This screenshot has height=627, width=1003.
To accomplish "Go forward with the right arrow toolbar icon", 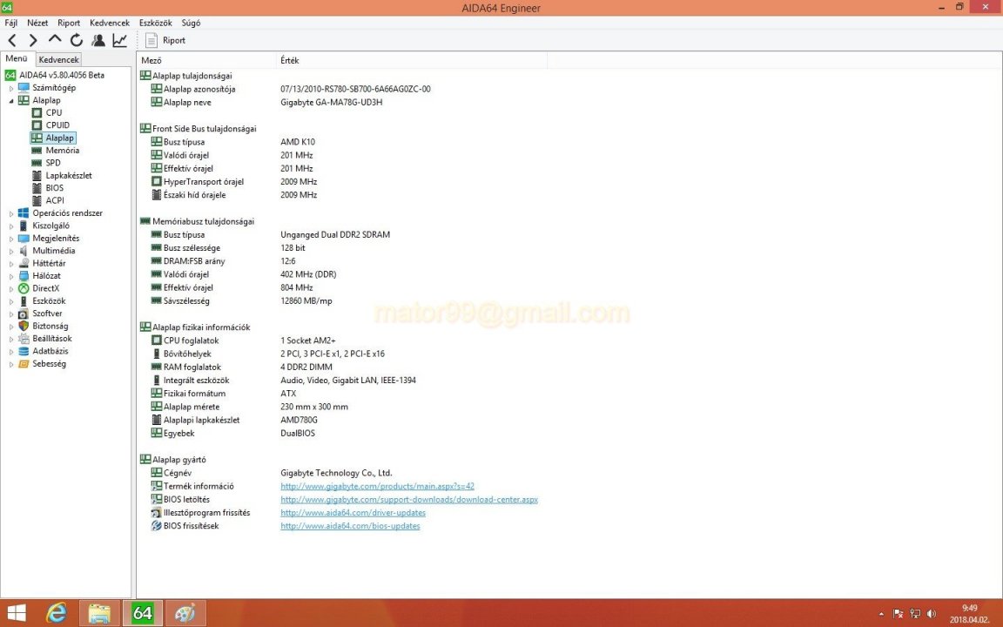I will coord(33,40).
